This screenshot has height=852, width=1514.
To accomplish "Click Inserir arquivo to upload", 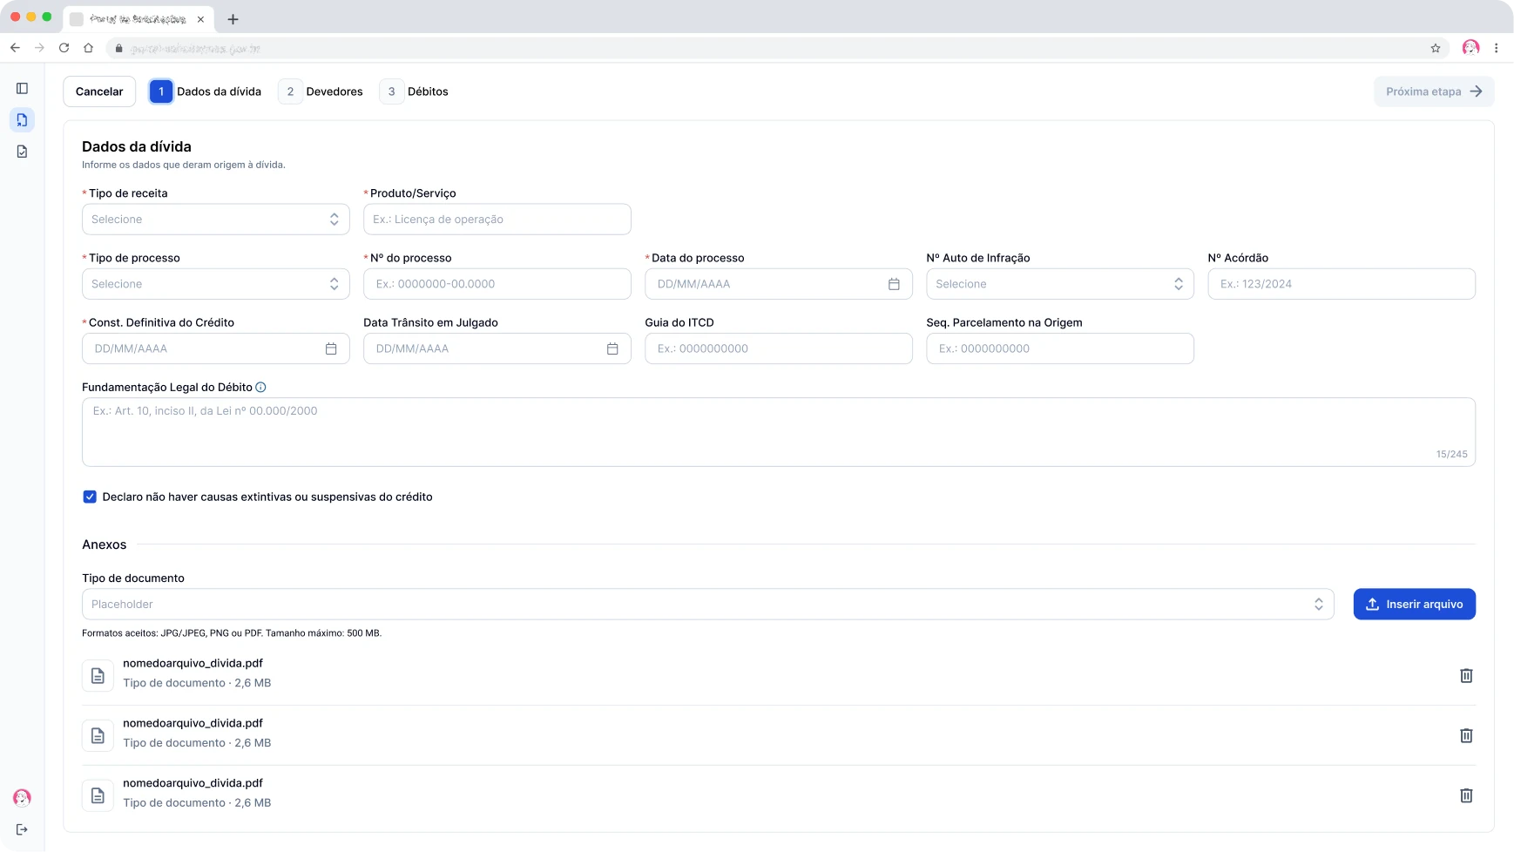I will pos(1415,605).
